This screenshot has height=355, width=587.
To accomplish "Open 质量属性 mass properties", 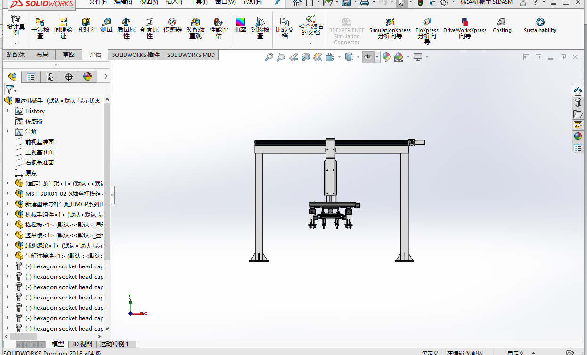I will (126, 28).
